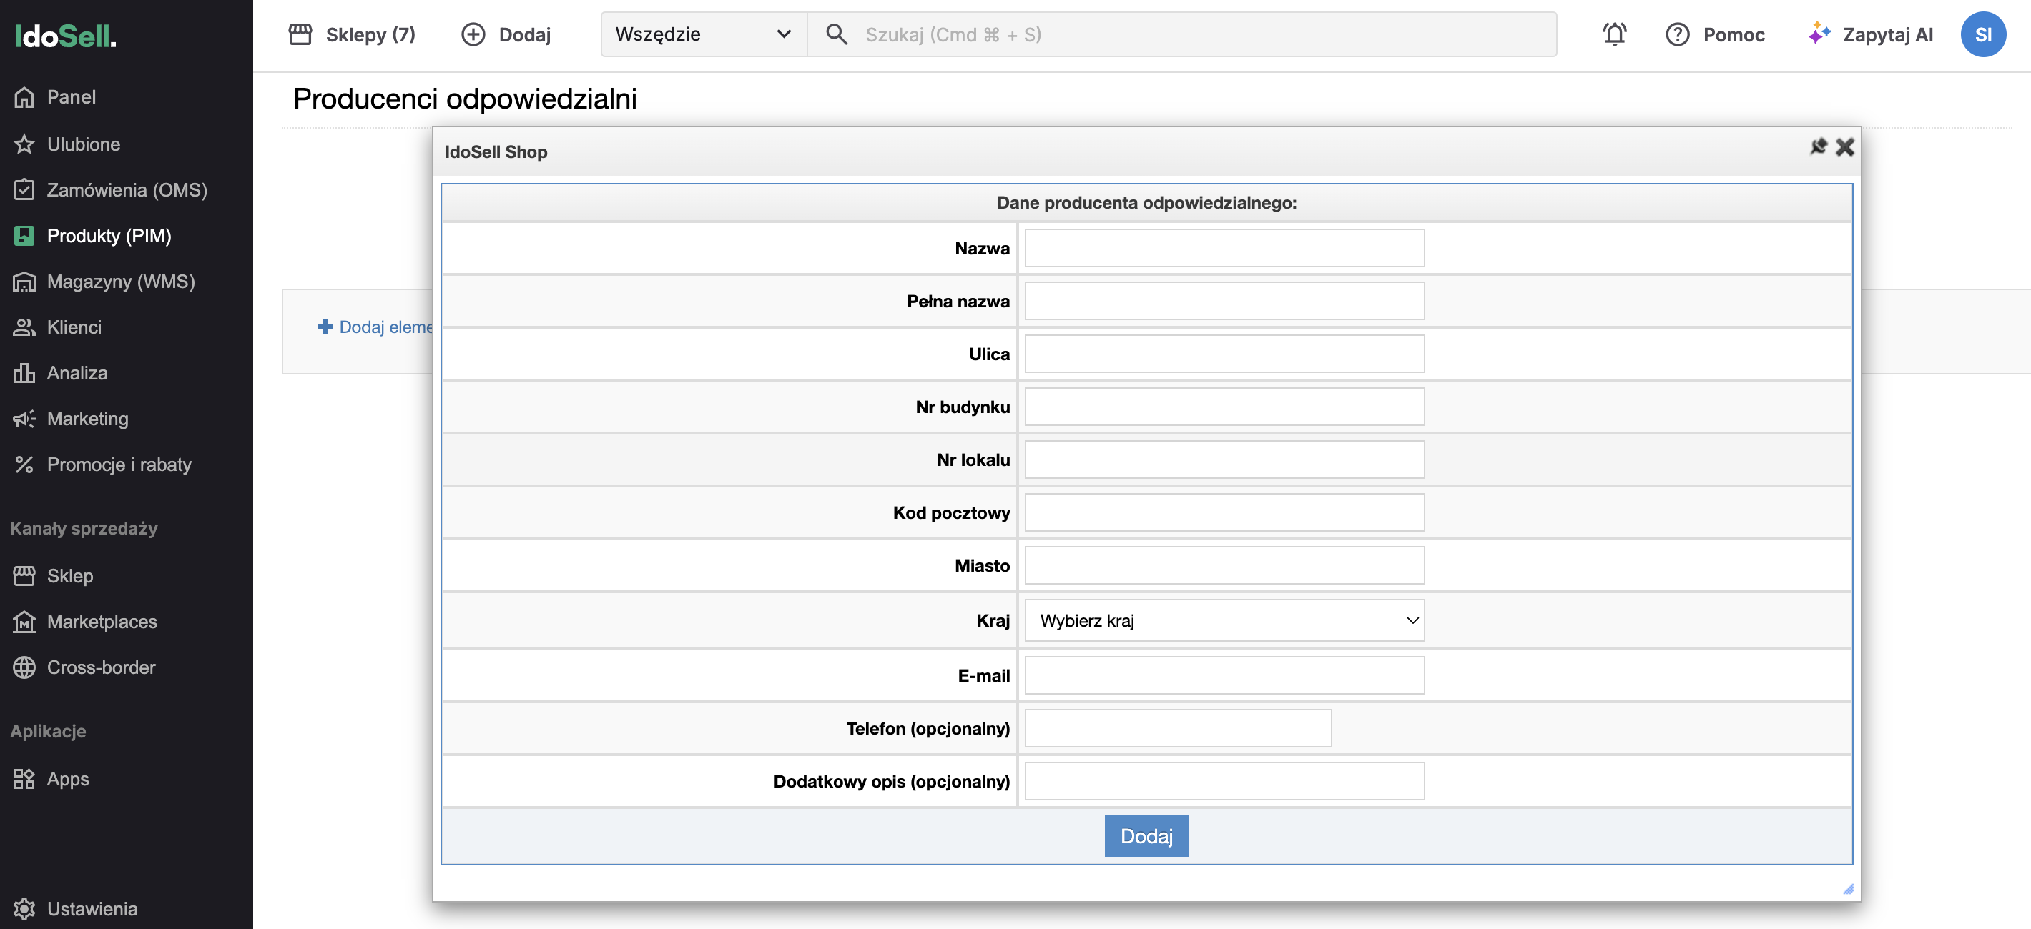
Task: Open Panel home icon in sidebar
Action: tap(24, 97)
